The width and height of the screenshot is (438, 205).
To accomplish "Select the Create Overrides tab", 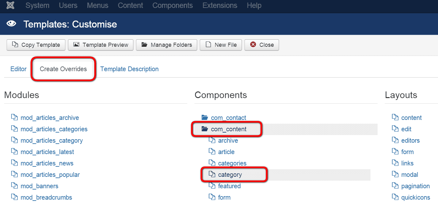I will pyautogui.click(x=63, y=69).
